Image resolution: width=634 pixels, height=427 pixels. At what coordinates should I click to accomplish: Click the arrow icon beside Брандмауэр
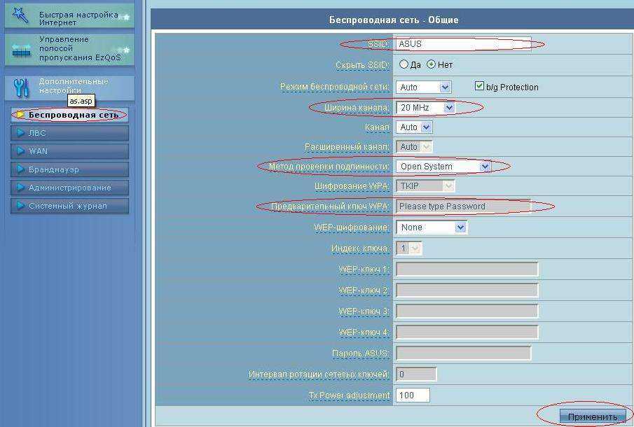pos(20,169)
